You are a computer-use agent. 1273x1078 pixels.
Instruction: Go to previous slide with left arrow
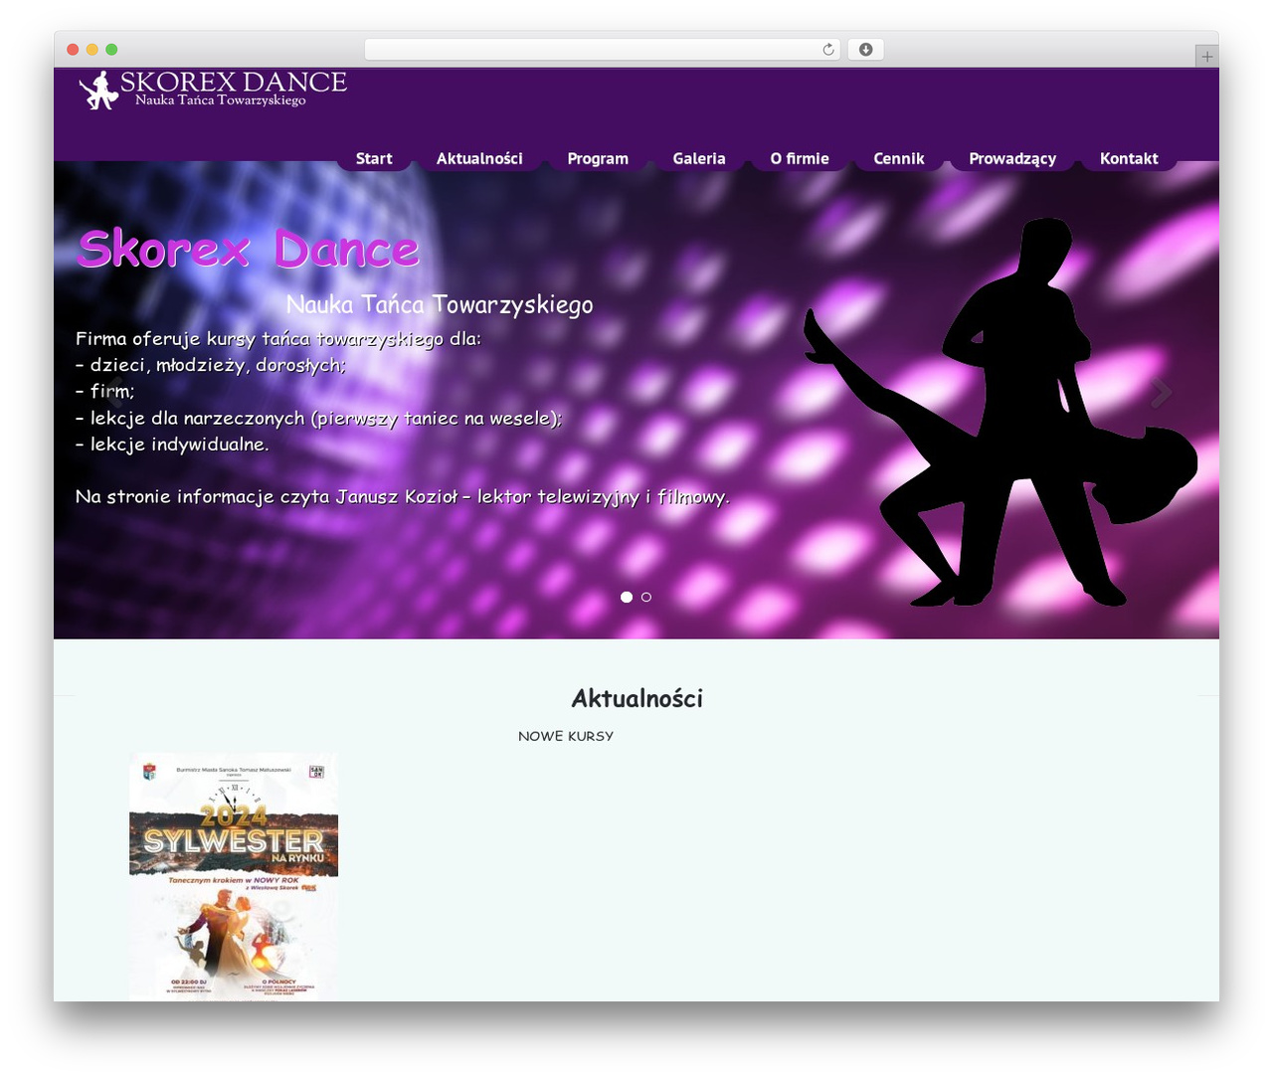pos(114,393)
